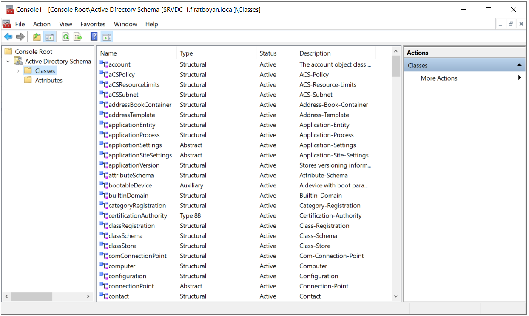Refresh the Classes list

click(x=66, y=37)
